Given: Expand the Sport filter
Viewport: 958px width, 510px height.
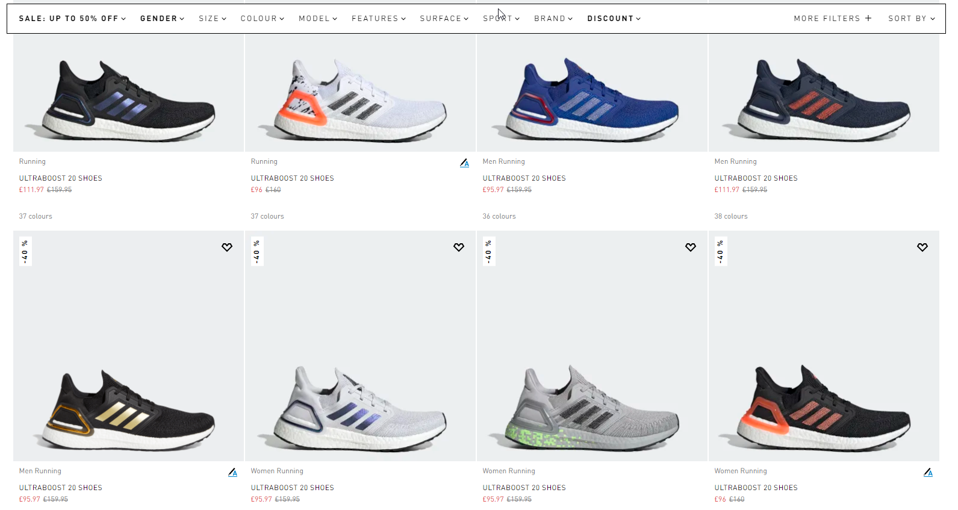Looking at the screenshot, I should pyautogui.click(x=501, y=19).
